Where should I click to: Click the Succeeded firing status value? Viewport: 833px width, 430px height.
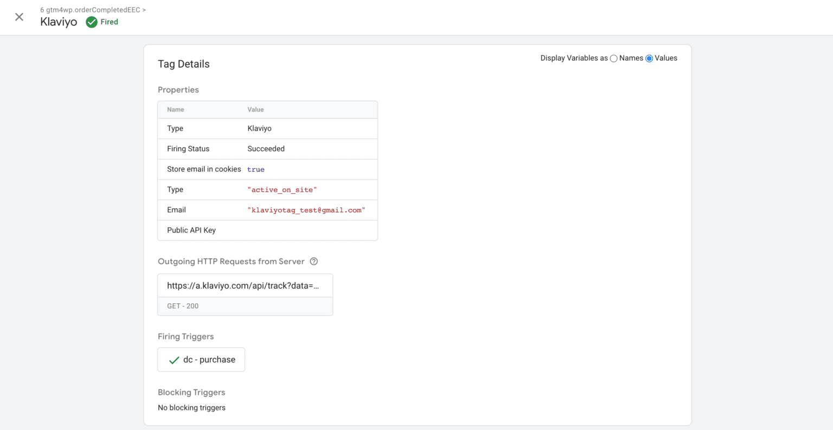pos(266,149)
